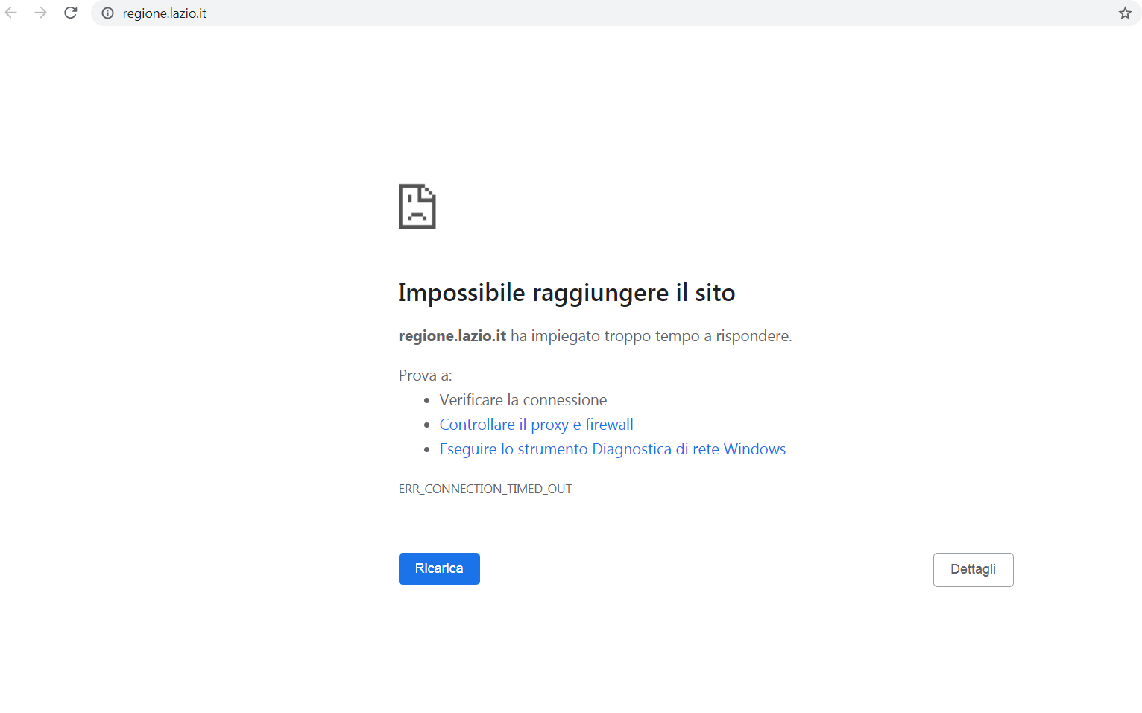Click the browser back arrow

pos(11,13)
